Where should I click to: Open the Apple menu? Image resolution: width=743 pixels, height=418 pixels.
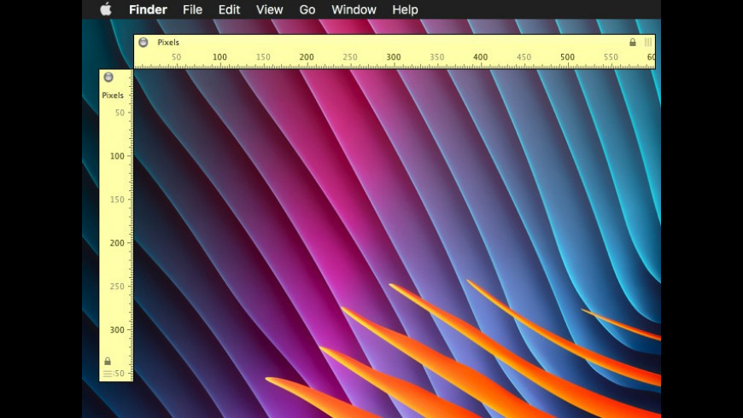pyautogui.click(x=106, y=9)
